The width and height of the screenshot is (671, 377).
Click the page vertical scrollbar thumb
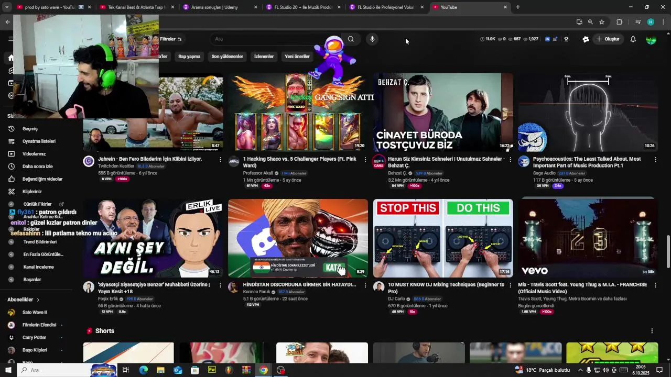coord(668,250)
